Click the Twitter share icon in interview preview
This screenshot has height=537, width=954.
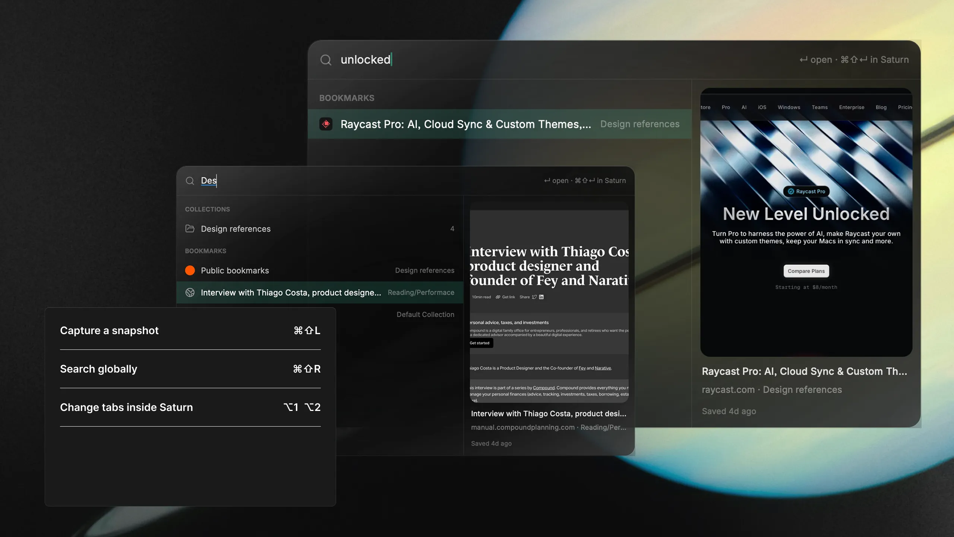click(534, 297)
